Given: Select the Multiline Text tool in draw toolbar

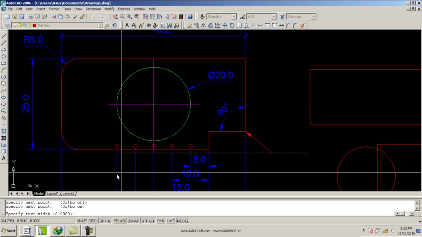Looking at the screenshot, I should pyautogui.click(x=4, y=158).
